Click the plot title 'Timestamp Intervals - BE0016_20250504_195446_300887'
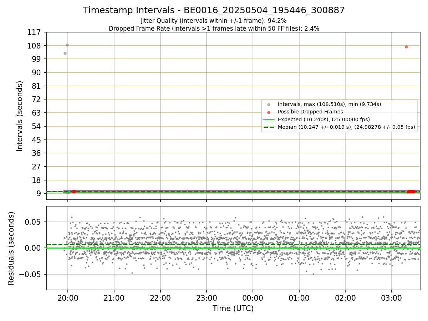Screen dimensions: 428x321 (214, 10)
